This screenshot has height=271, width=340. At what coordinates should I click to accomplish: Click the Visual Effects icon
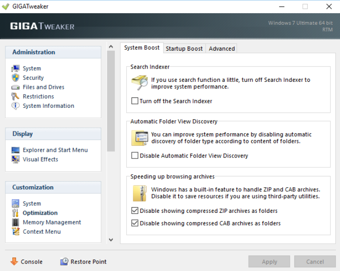tap(16, 159)
